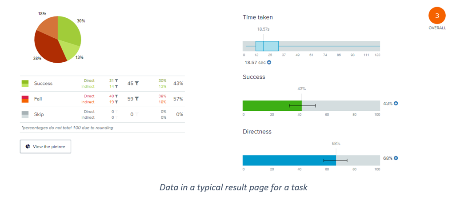Open the View the pietree button
This screenshot has height=201, width=460.
click(45, 146)
